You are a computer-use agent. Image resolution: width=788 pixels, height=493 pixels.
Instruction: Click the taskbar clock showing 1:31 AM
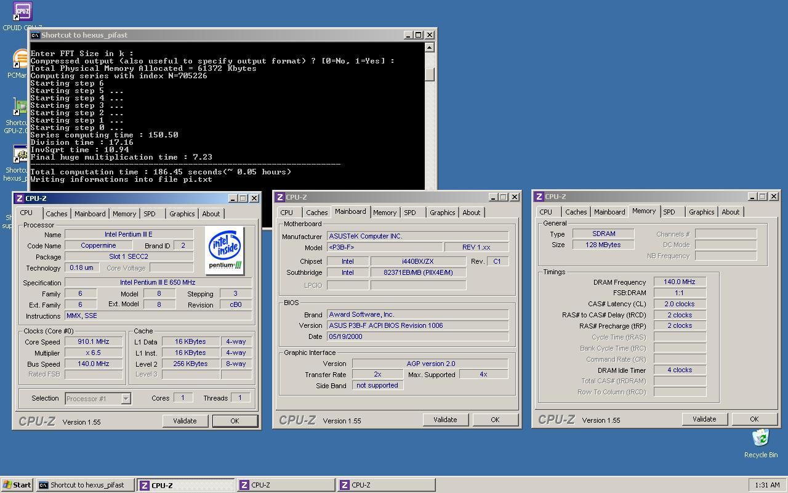(767, 485)
